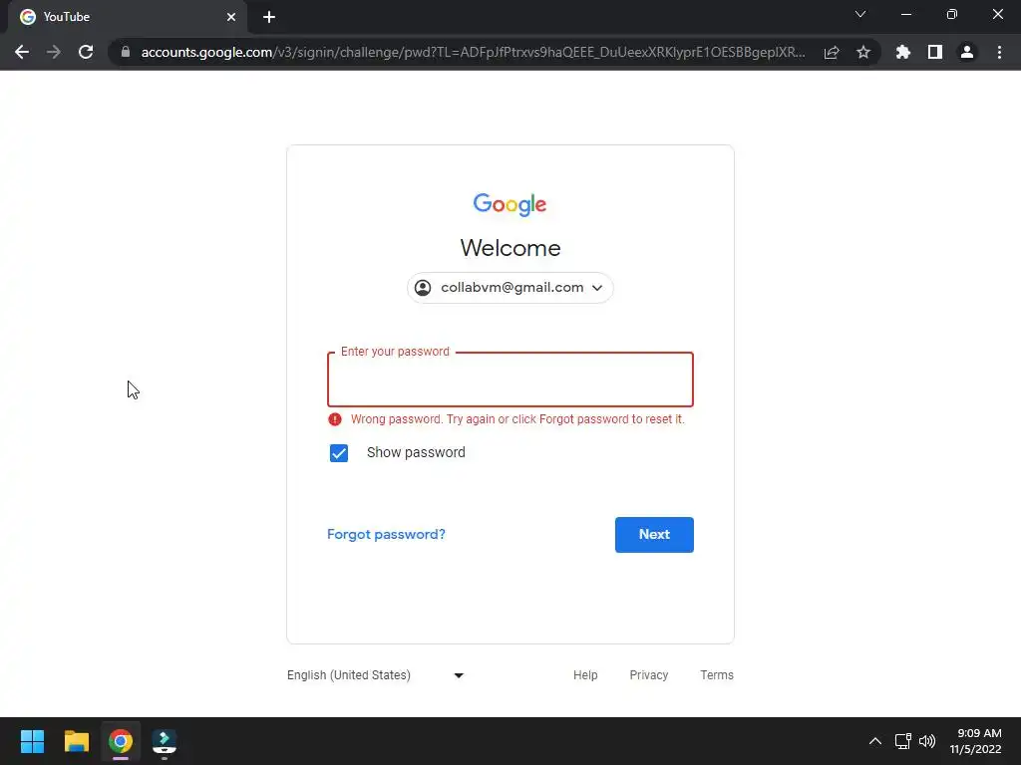
Task: Uncheck the Show password checkbox
Action: (339, 453)
